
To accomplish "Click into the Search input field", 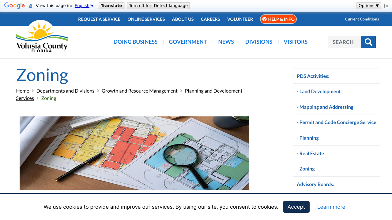I will [344, 42].
